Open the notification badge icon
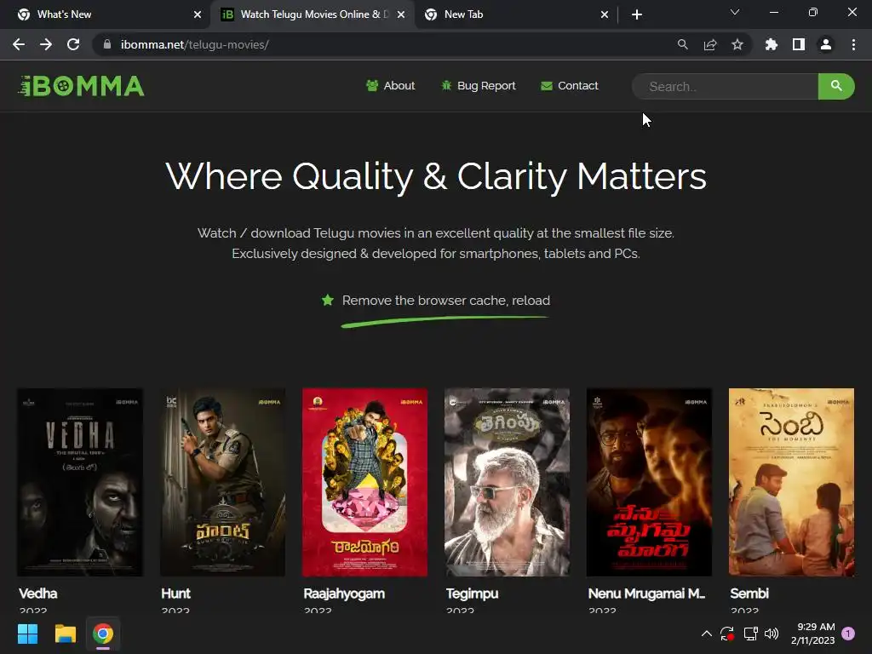Screen dimensions: 872x654 pos(848,634)
